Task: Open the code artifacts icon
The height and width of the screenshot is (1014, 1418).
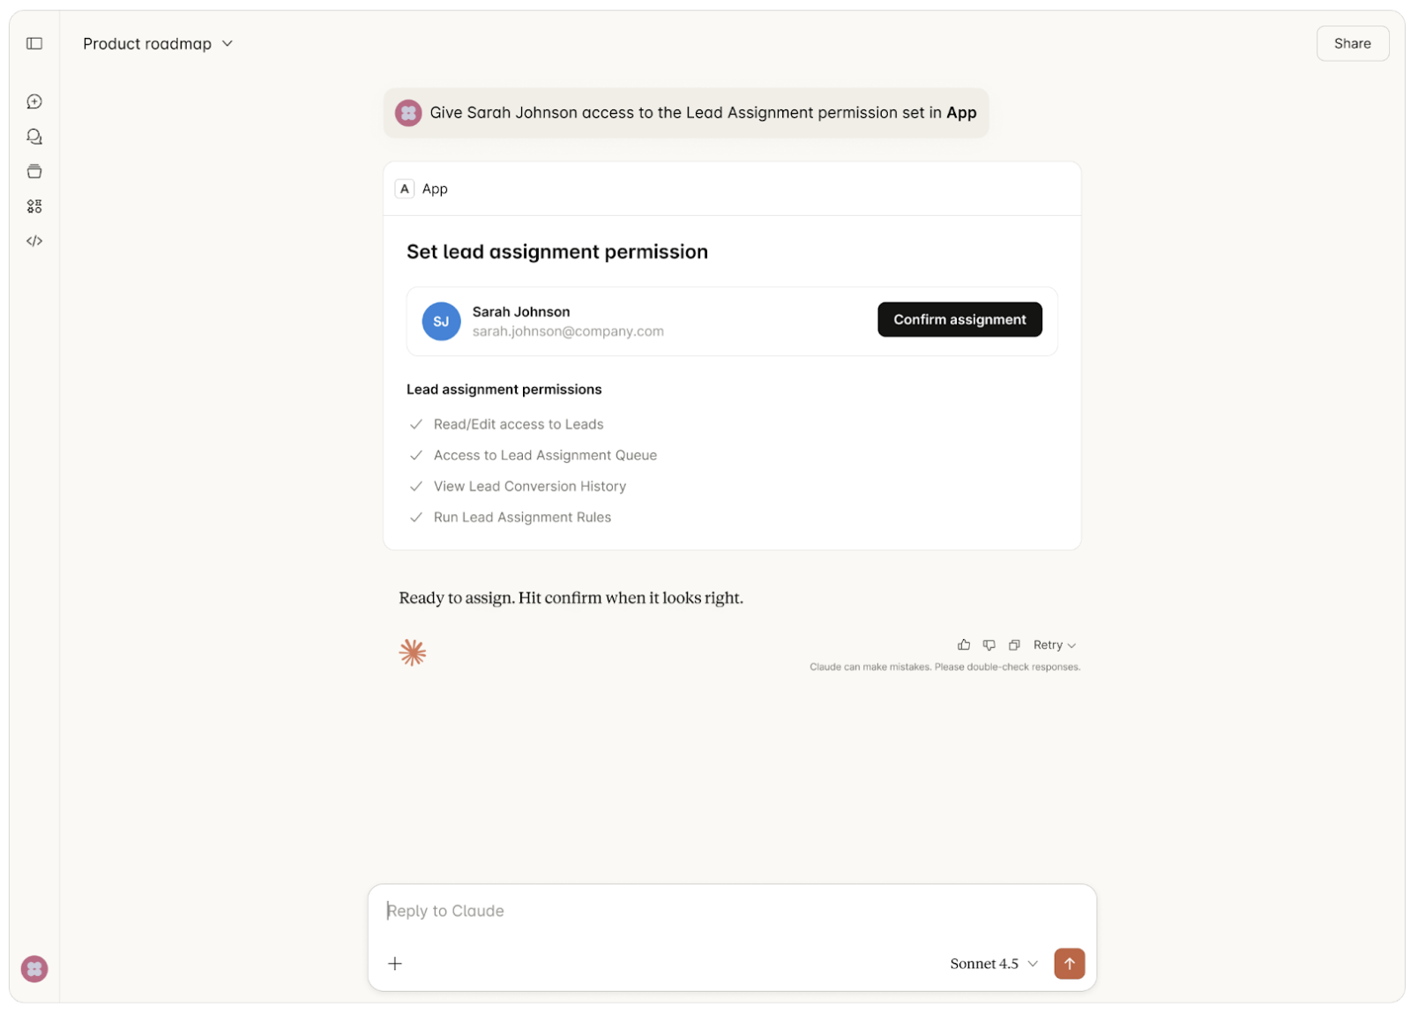Action: (34, 240)
